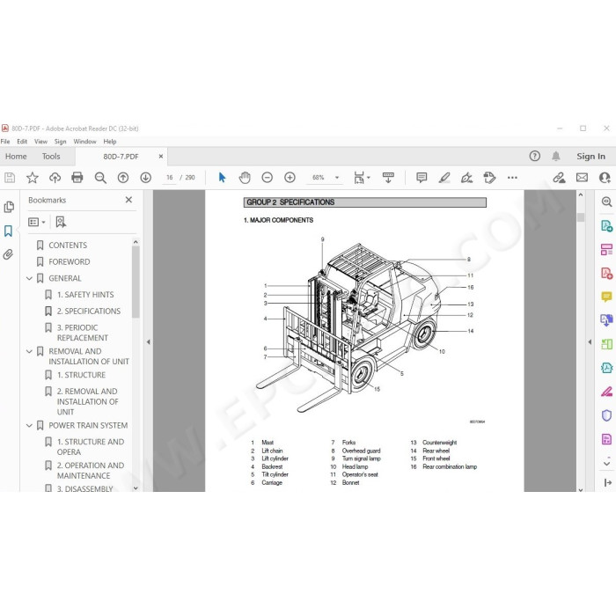Viewport: 616px width, 616px height.
Task: Go to previous page arrow
Action: [x=123, y=178]
